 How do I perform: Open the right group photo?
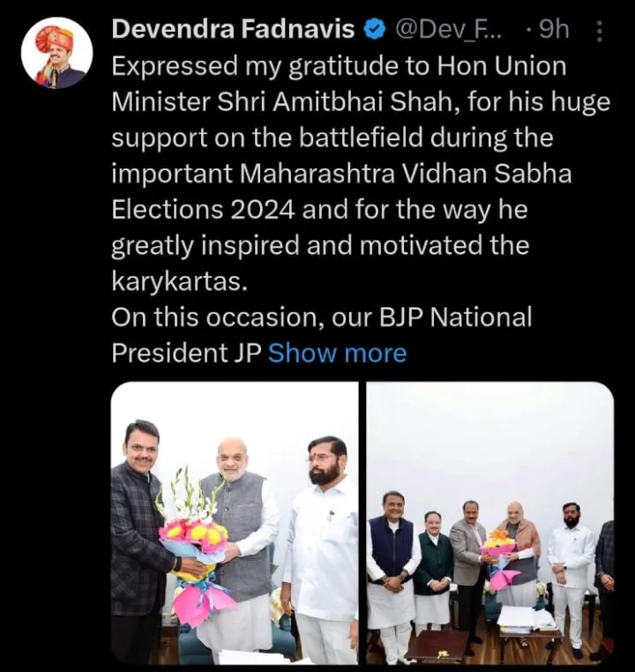(490, 523)
